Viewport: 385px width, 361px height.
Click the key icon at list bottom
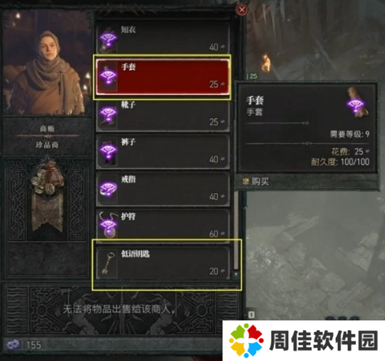point(108,263)
